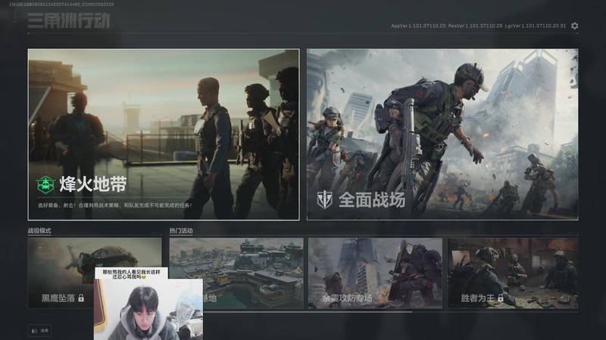Click the 选择 button at bottom left
The width and height of the screenshot is (606, 340).
pos(40,331)
